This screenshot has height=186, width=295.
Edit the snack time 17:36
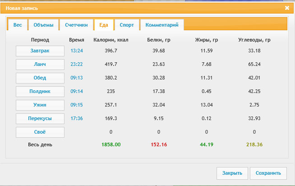pos(76,118)
